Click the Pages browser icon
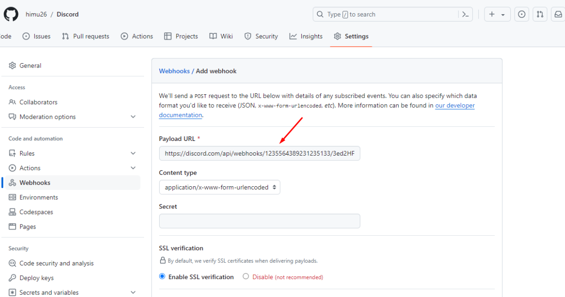 pos(12,227)
